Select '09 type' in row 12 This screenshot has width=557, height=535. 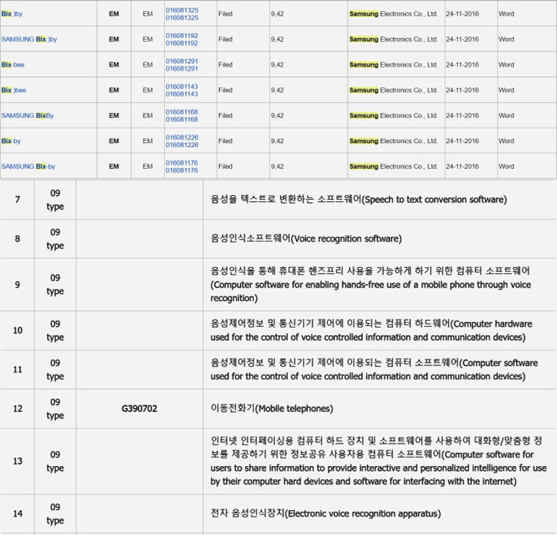click(x=55, y=409)
